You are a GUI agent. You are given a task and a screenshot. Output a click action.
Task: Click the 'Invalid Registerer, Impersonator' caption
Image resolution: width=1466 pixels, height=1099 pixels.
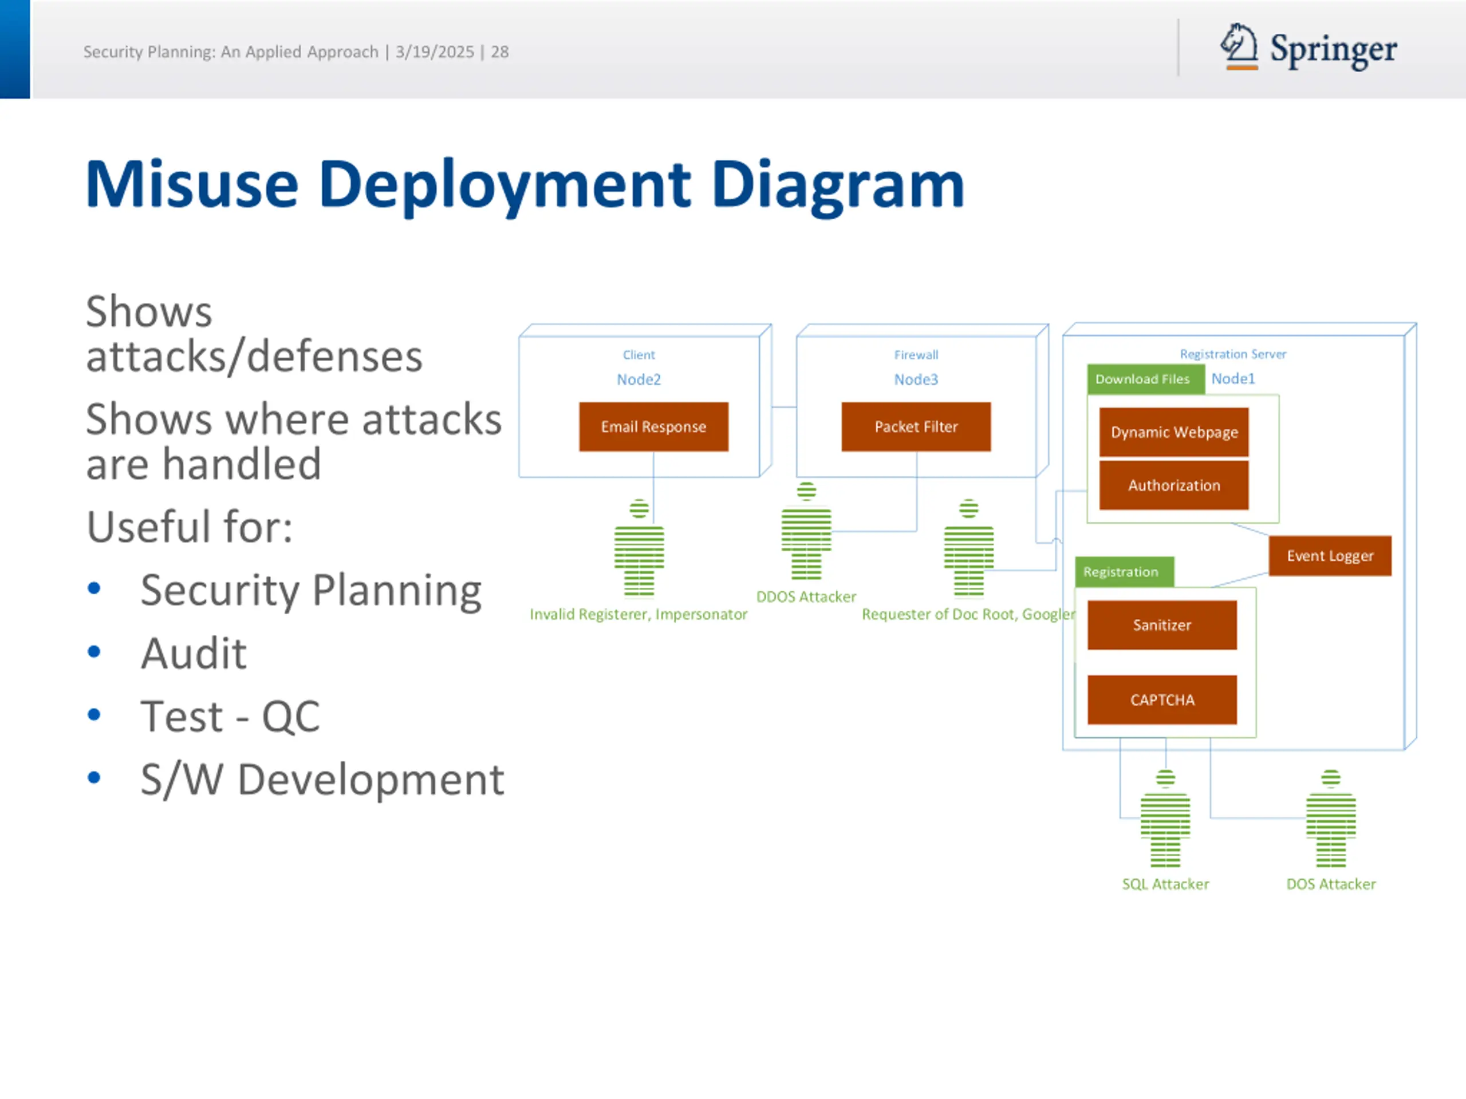(639, 615)
